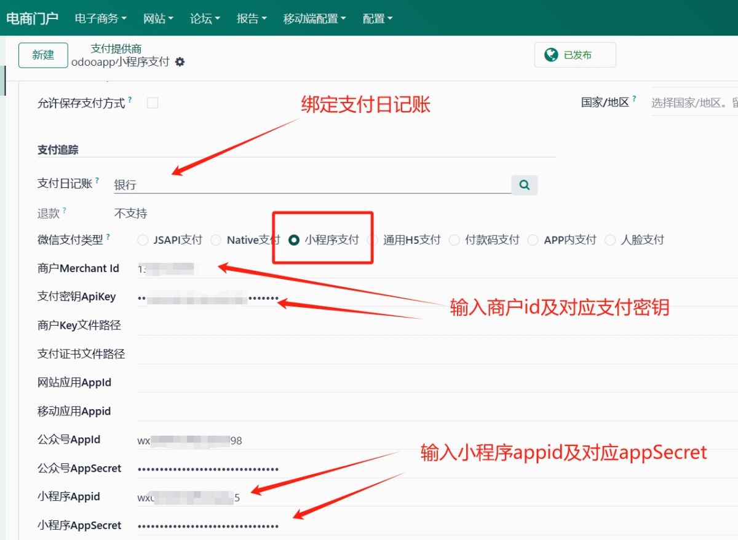738x540 pixels.
Task: Click the help tooltip next to 支付日记账
Action: (x=97, y=181)
